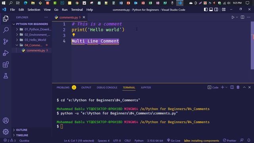Open Microsoft Edge from taskbar
Image resolution: width=254 pixels, height=143 pixels.
click(25, 3)
